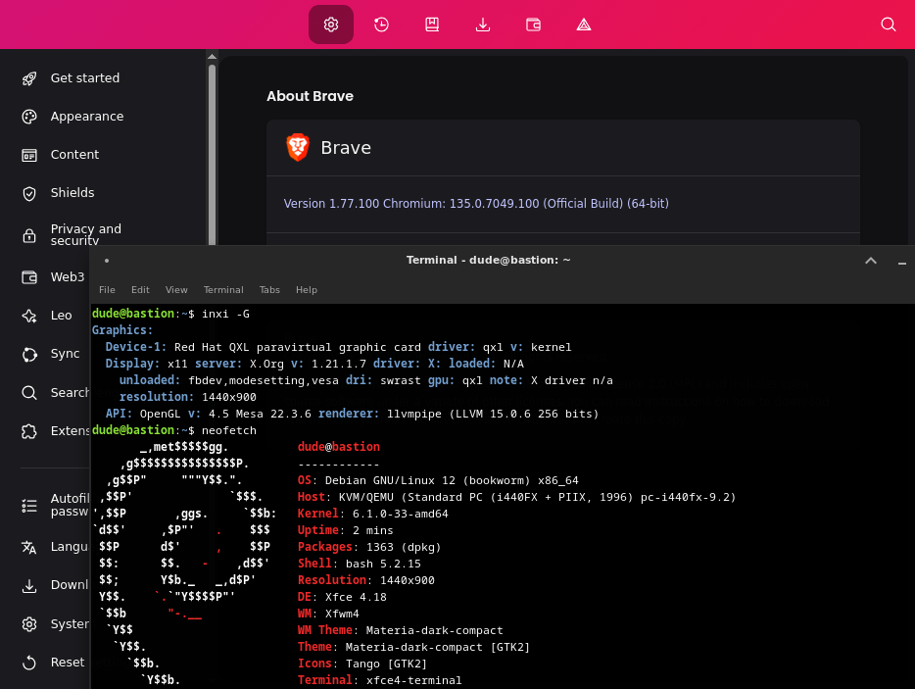Screen dimensions: 915x689
Task: Open the Reset settings section
Action: point(53,663)
